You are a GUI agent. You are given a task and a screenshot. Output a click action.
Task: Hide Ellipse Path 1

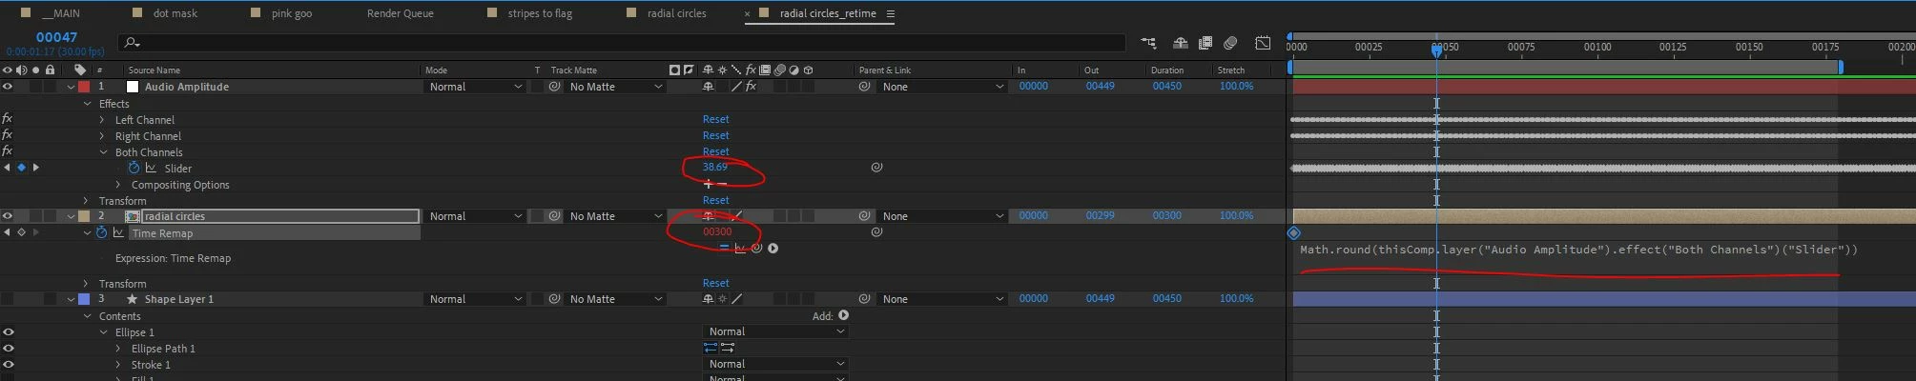coord(8,349)
